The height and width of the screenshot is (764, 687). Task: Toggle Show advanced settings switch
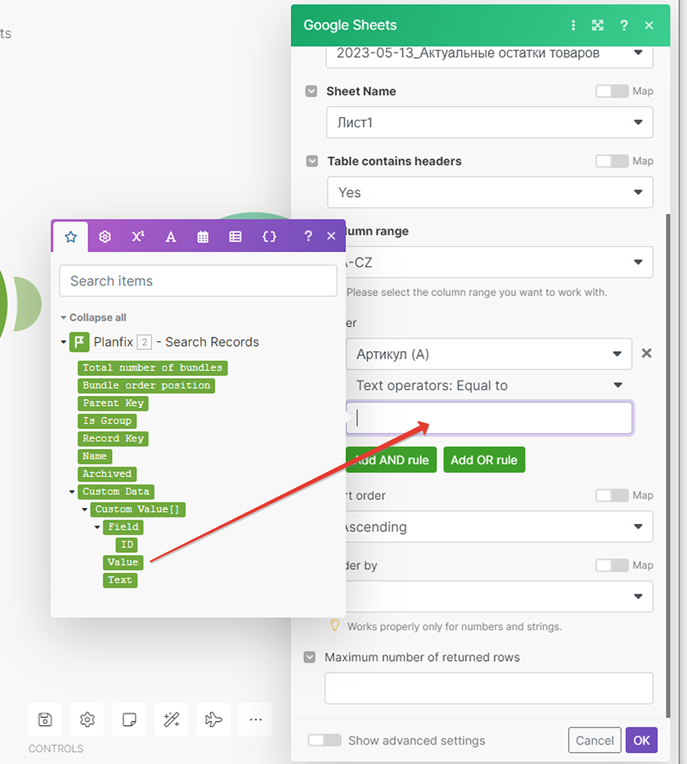[325, 740]
